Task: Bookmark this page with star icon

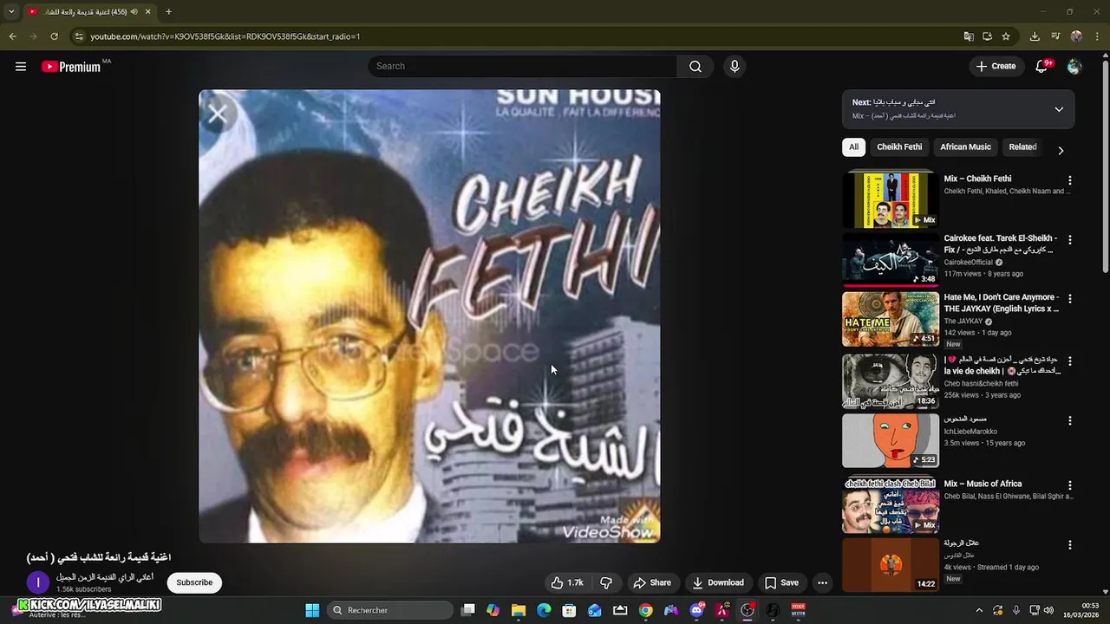Action: coord(1006,36)
